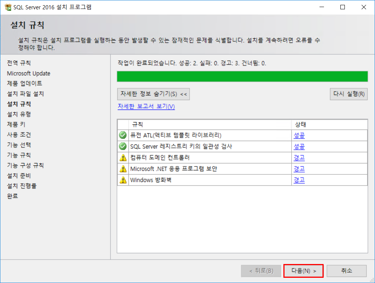Maximize the SQL Server 2016 setup window

point(343,7)
